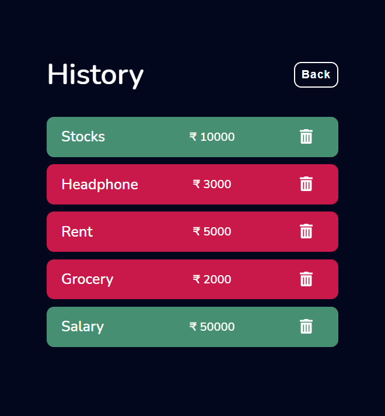Click the ₹ 3000 amount
The height and width of the screenshot is (416, 385).
[212, 184]
